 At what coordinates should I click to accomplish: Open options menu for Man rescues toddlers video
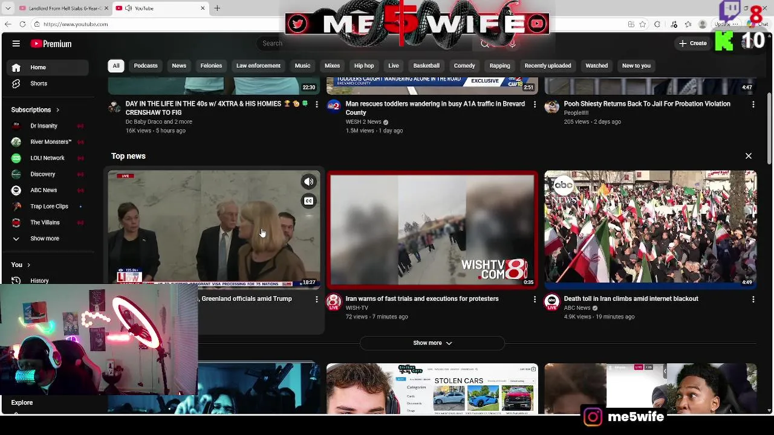(535, 105)
